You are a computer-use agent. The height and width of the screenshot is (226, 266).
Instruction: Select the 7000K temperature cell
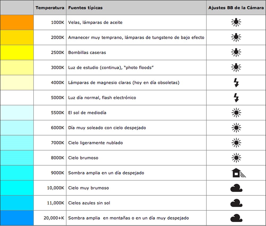[50, 143]
